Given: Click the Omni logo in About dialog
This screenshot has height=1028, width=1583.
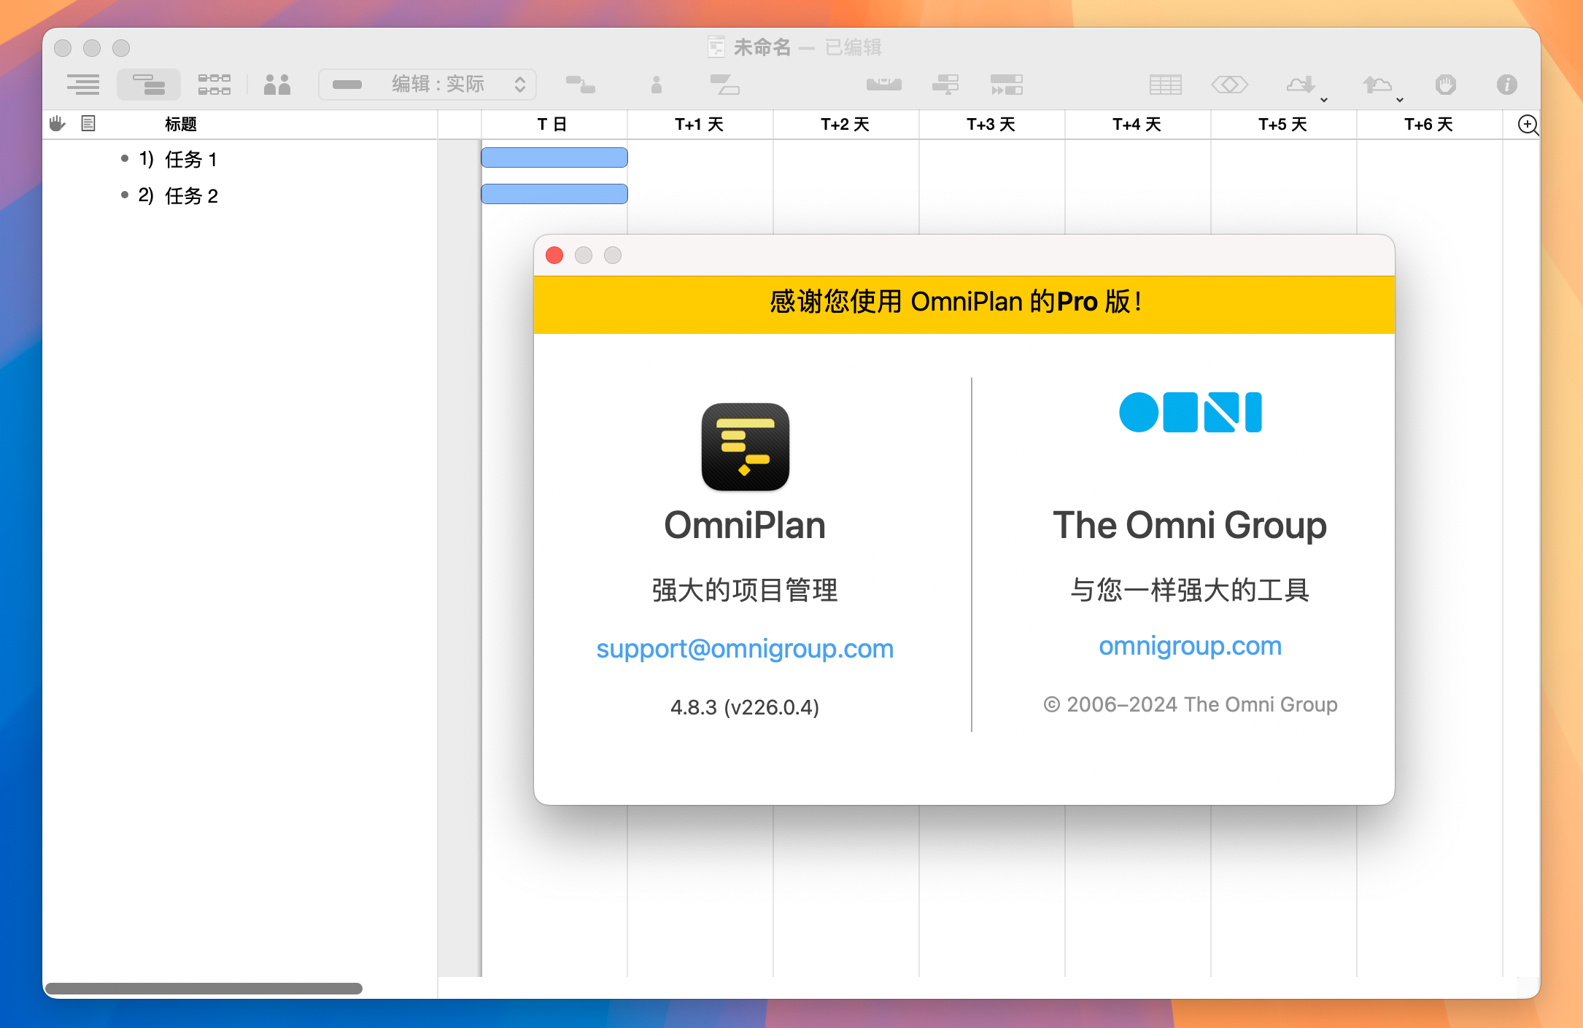Looking at the screenshot, I should pyautogui.click(x=1190, y=413).
